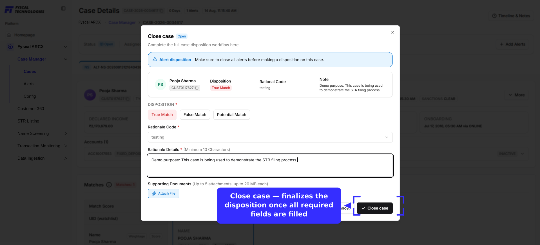The image size is (540, 245).
Task: Select the Potential Match disposition option
Action: pyautogui.click(x=231, y=115)
